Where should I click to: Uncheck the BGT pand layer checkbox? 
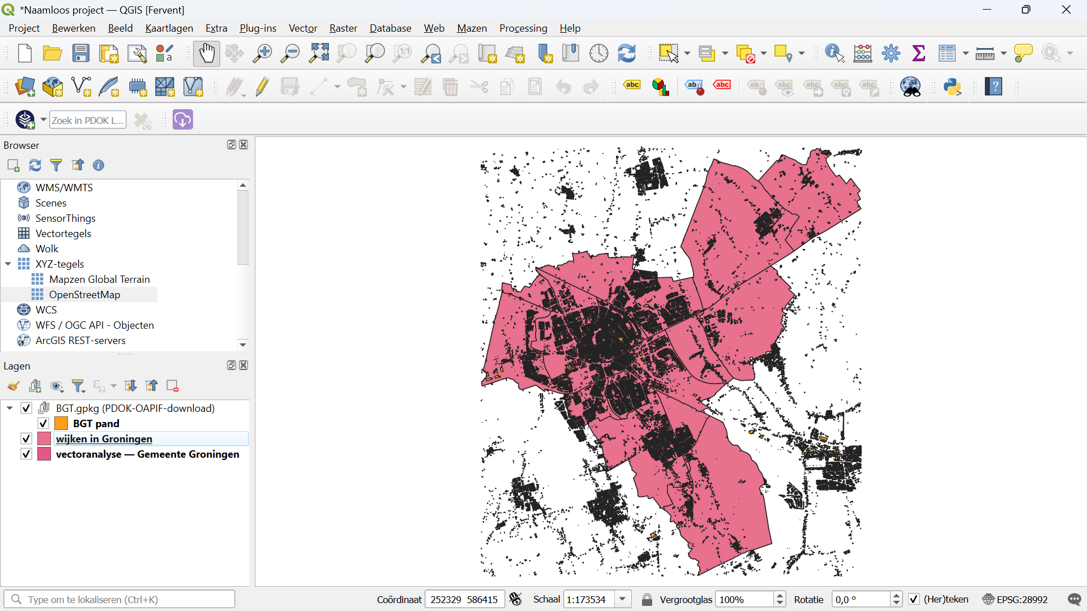43,424
